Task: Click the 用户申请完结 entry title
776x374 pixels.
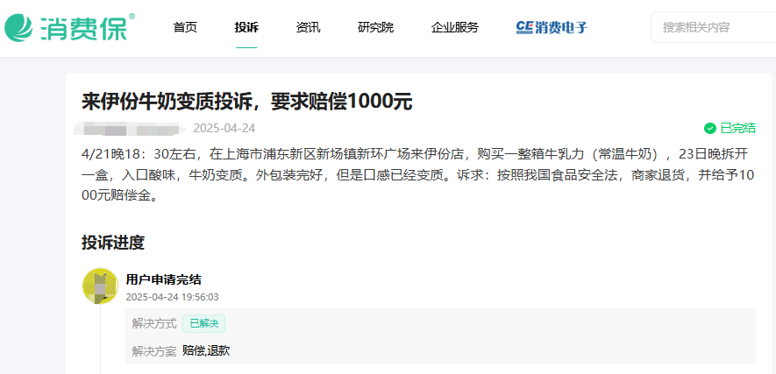Action: (x=164, y=279)
